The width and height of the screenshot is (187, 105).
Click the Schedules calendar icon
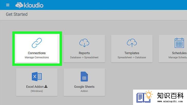point(179,43)
